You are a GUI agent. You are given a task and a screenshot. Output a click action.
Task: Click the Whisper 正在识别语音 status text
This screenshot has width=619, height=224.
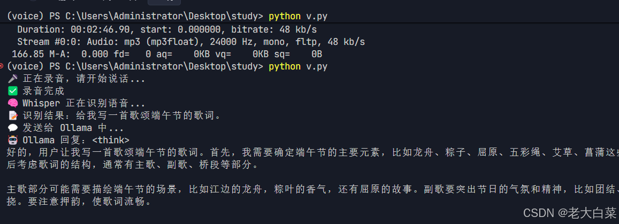83,103
